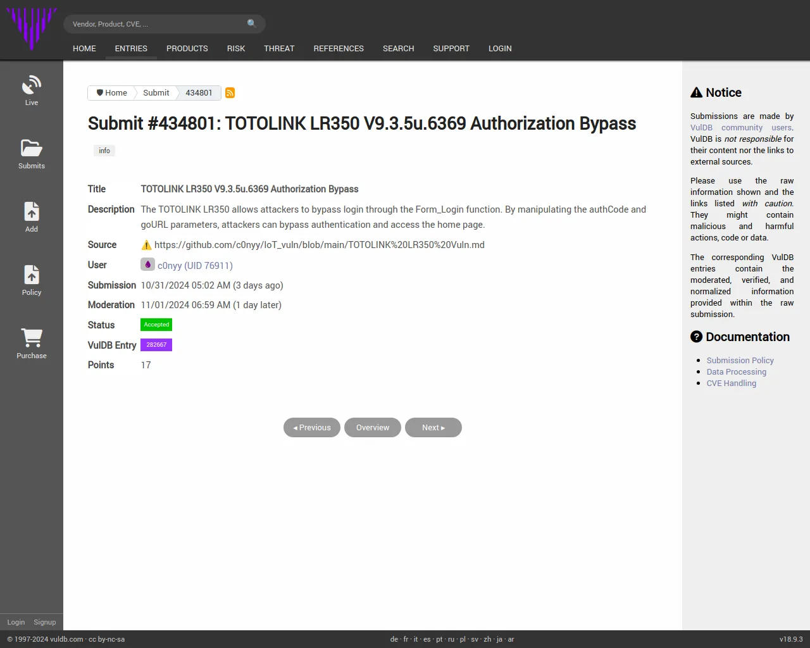
Task: Open the vuldb.com footer link
Action: click(x=66, y=639)
